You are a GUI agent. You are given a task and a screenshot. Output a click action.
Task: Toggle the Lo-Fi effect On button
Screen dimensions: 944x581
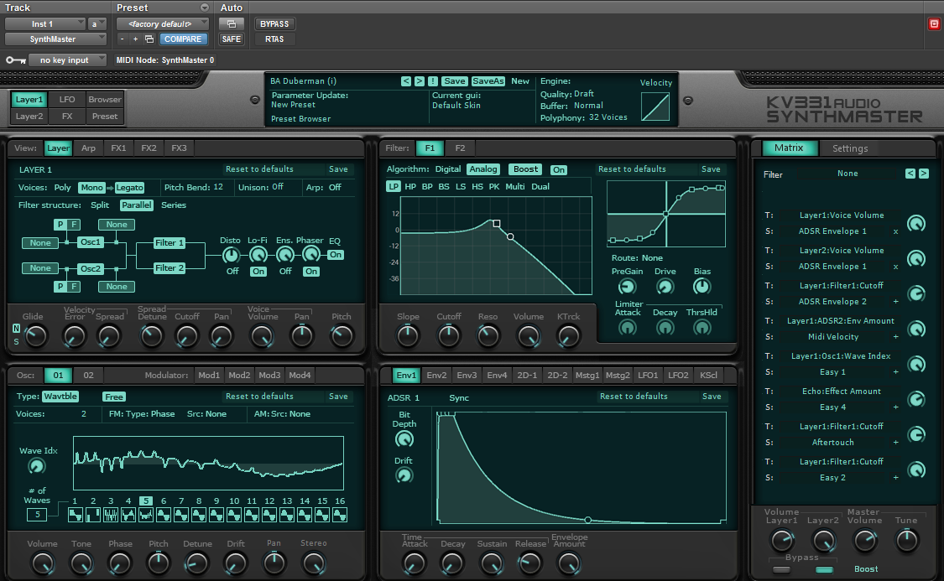click(x=258, y=272)
